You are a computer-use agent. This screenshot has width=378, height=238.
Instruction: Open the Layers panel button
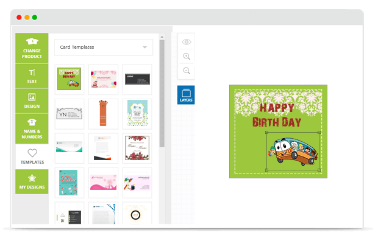pyautogui.click(x=186, y=95)
